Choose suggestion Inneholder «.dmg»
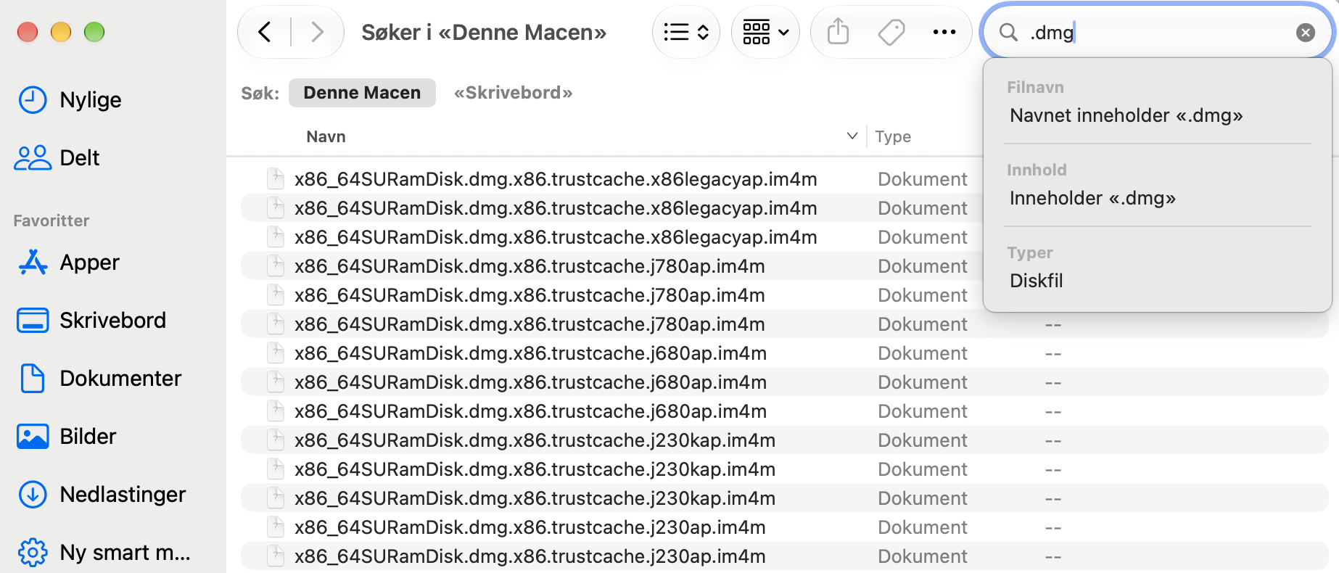Image resolution: width=1339 pixels, height=573 pixels. click(1092, 198)
